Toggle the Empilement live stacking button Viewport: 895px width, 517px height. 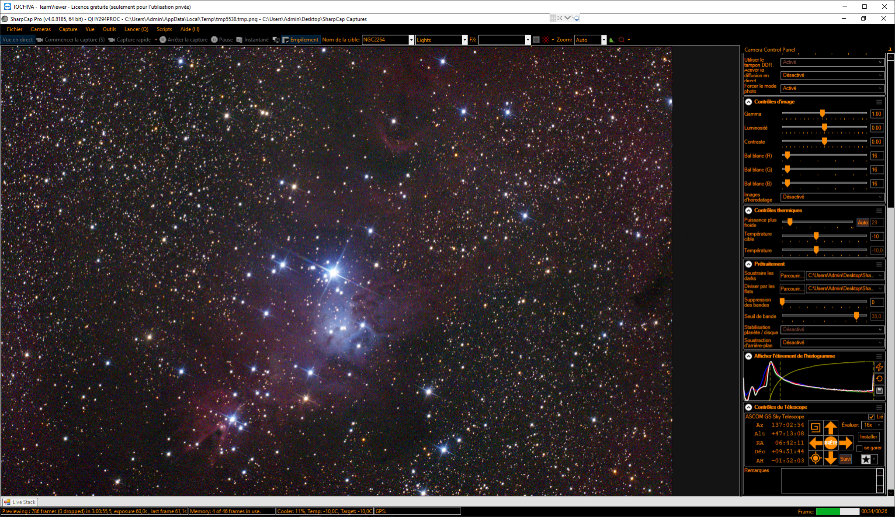(x=301, y=40)
